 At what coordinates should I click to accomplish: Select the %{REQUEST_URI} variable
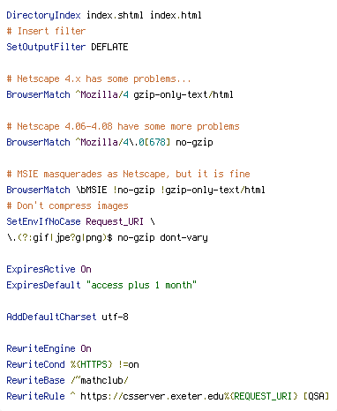(261, 396)
